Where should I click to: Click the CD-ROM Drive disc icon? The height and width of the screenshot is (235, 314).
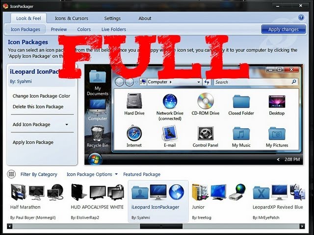206,101
